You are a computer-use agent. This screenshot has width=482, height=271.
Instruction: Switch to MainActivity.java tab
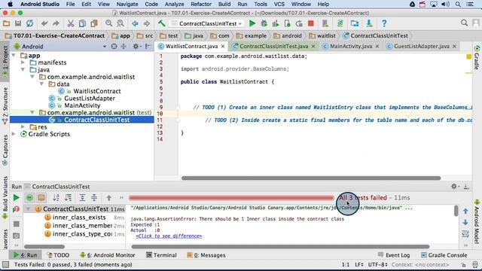(351, 47)
